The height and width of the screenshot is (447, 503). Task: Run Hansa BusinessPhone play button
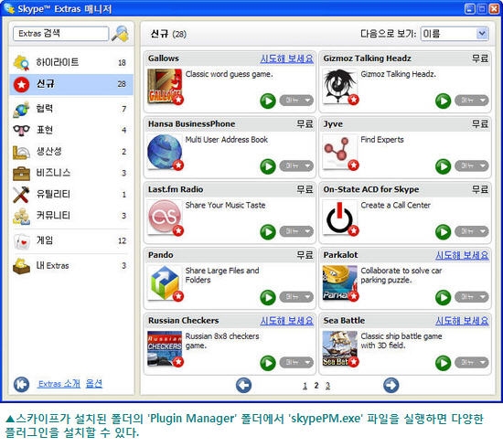coord(268,166)
